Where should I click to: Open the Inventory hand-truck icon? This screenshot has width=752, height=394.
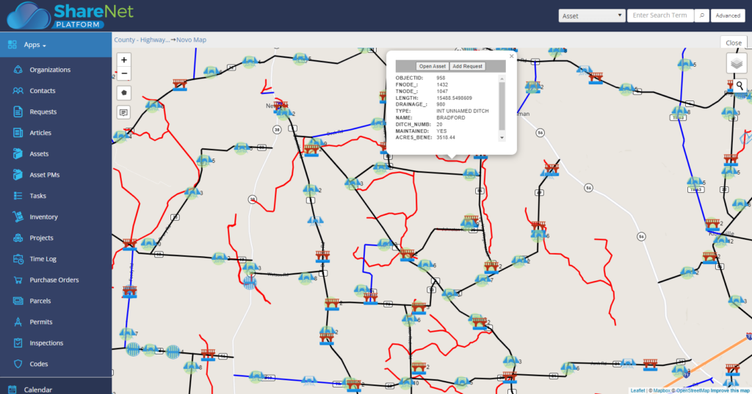[x=18, y=216]
